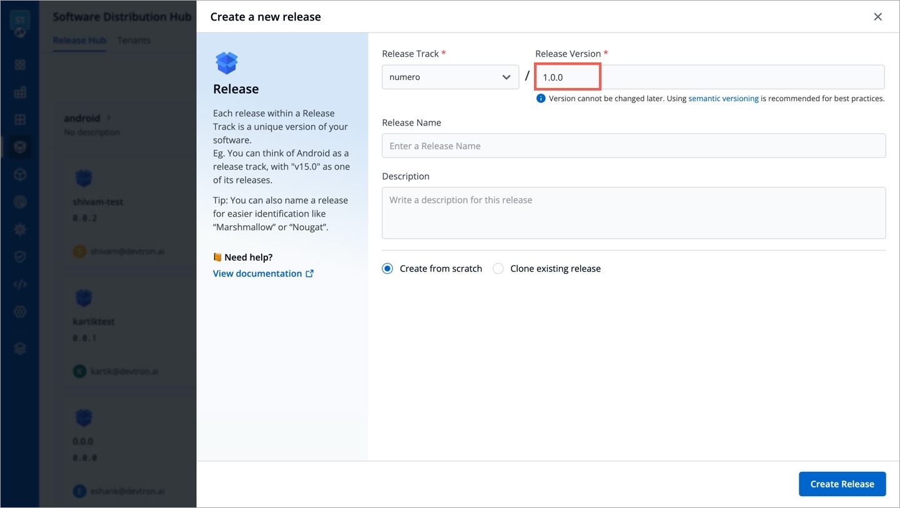Viewport: 900px width, 508px height.
Task: Select Clone existing release radio option
Action: tap(498, 268)
